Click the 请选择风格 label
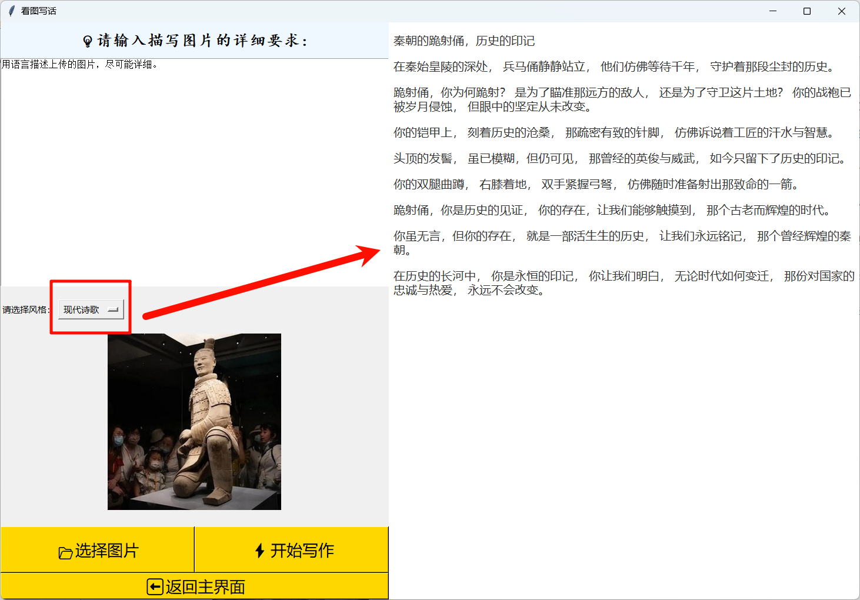This screenshot has width=860, height=600. pyautogui.click(x=26, y=310)
